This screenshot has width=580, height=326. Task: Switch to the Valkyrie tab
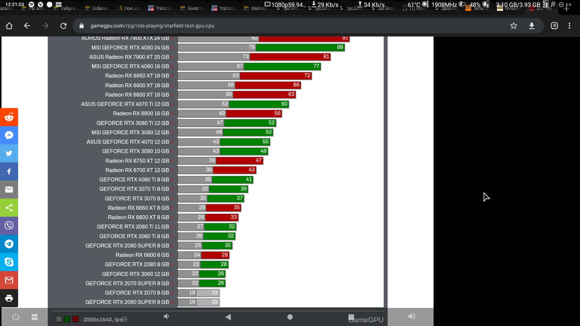65,8
